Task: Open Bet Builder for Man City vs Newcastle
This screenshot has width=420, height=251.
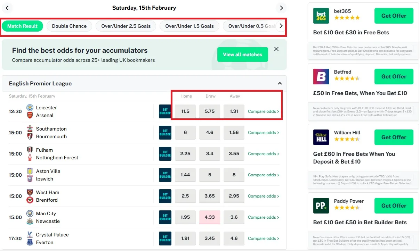Action: 165,217
